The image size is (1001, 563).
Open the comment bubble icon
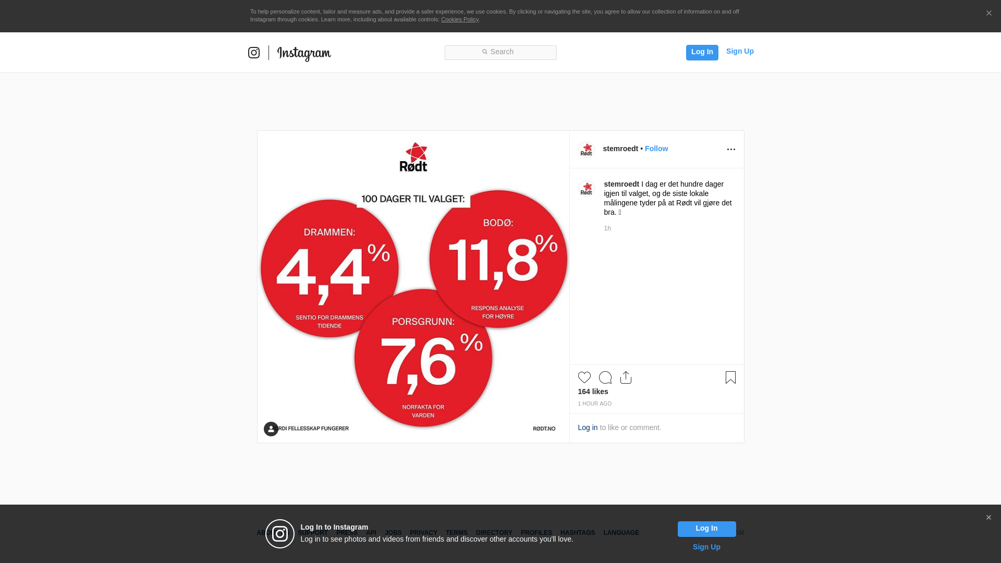click(x=605, y=377)
